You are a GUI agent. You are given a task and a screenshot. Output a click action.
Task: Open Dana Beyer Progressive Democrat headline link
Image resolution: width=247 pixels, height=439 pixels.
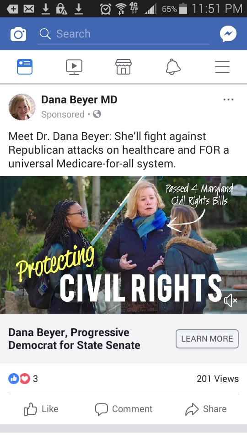[74, 339]
